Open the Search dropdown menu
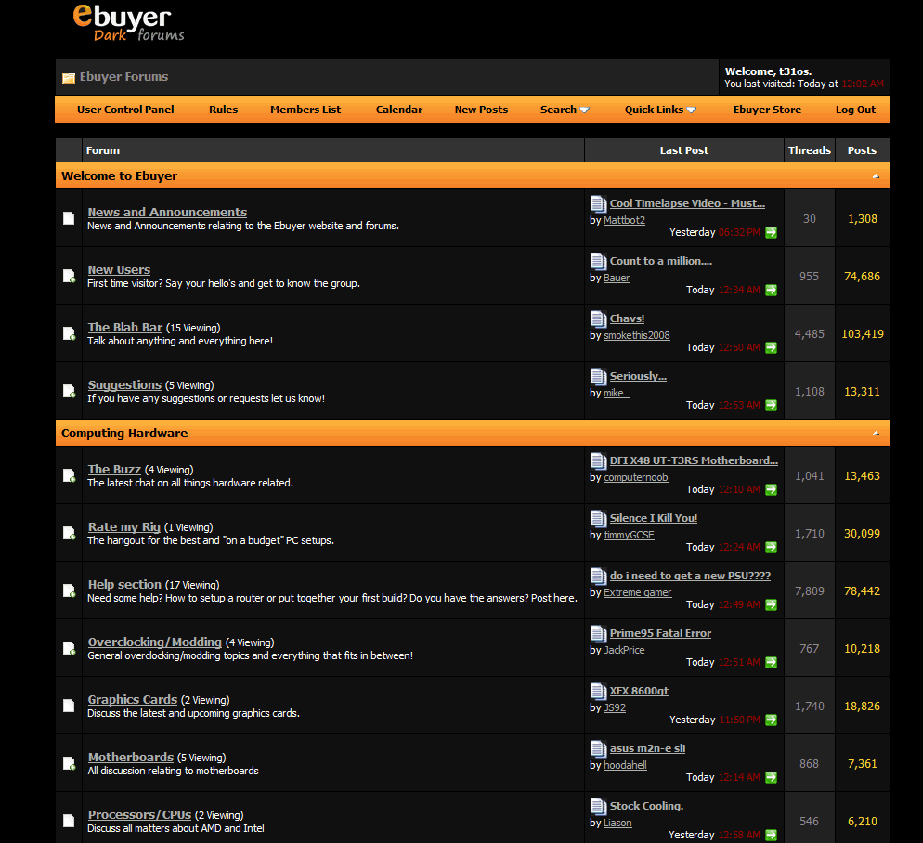The width and height of the screenshot is (923, 843). pyautogui.click(x=565, y=110)
